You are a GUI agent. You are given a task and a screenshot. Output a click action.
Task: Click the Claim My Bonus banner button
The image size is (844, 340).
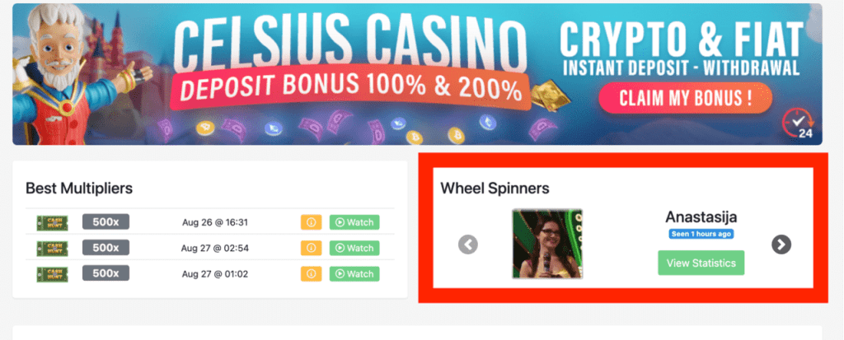tap(685, 98)
